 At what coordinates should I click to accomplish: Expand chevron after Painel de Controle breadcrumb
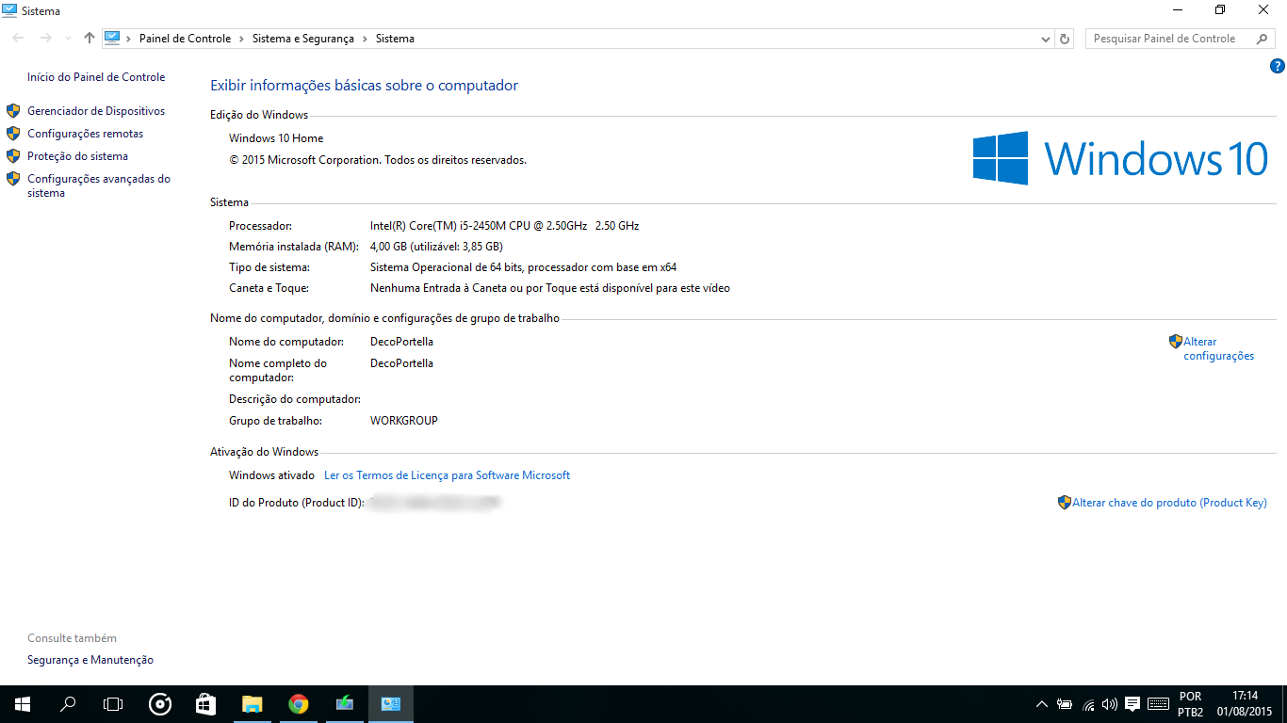point(241,39)
